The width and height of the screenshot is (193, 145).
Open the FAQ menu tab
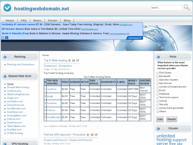[x=24, y=20]
